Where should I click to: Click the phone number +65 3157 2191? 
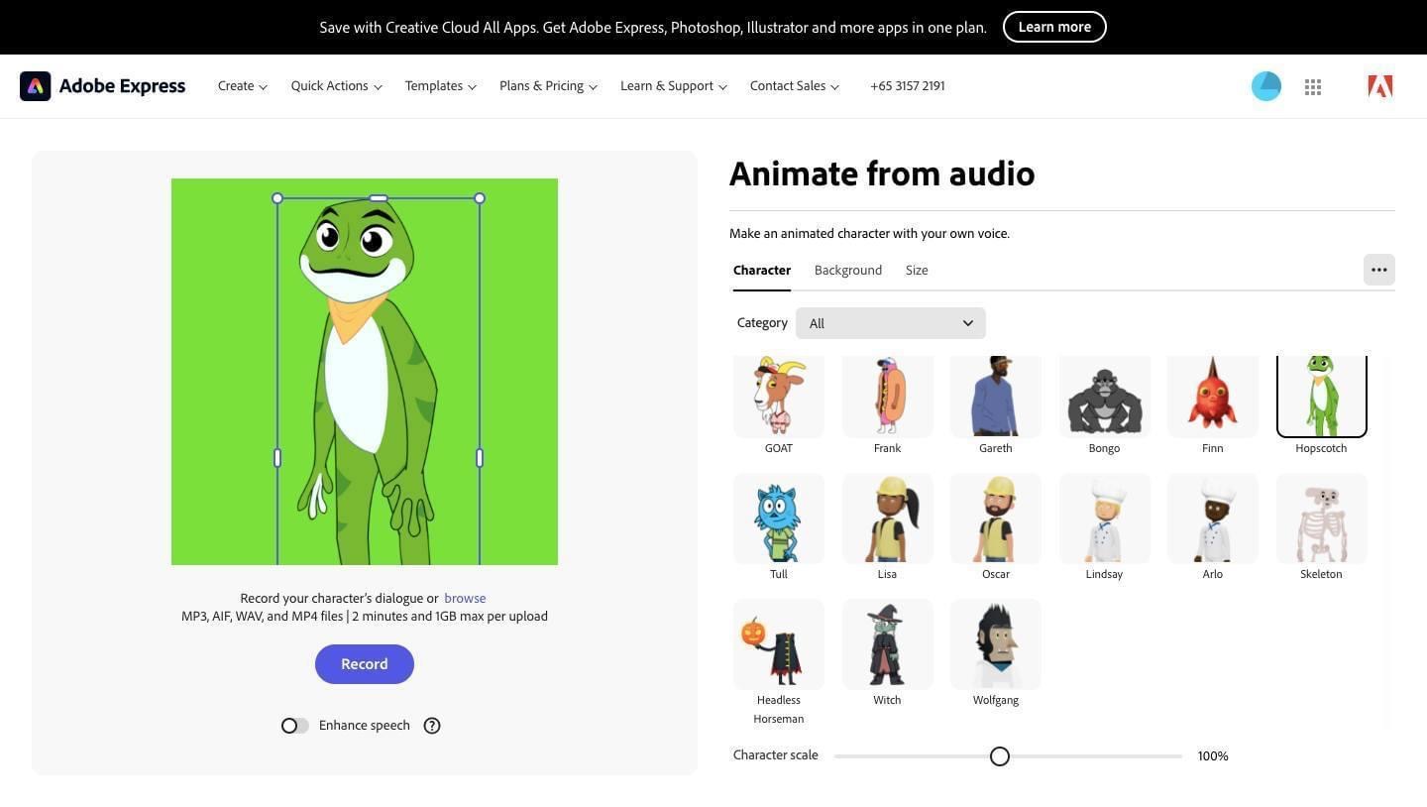point(908,86)
